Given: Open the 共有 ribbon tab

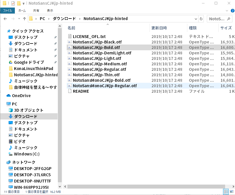Looking at the screenshot, I should 36,11.
